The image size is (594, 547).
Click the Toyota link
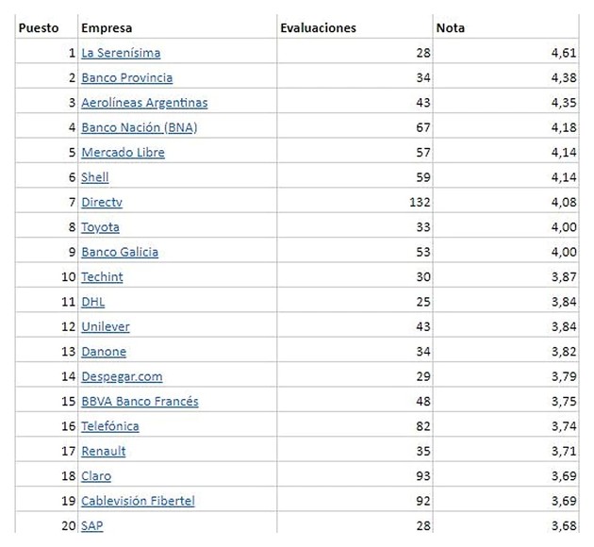(100, 227)
